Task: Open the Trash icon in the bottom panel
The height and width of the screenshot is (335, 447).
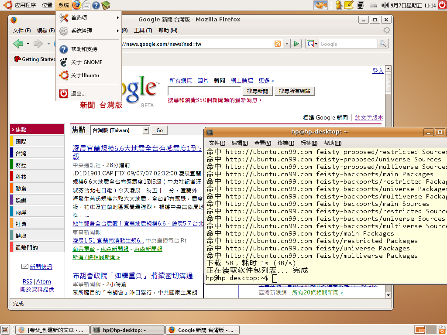Action: pos(442,330)
